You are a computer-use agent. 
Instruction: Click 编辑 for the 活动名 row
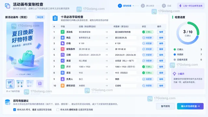point(161,32)
